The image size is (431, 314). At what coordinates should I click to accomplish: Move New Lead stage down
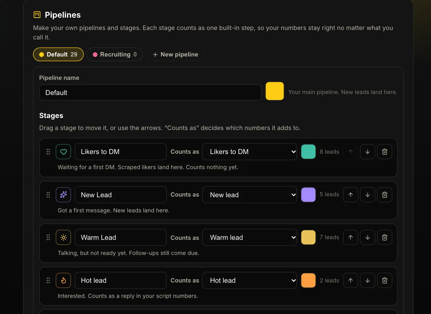(x=367, y=195)
